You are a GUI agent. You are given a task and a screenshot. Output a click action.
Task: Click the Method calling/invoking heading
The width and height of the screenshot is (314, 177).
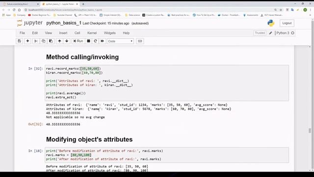point(82,57)
